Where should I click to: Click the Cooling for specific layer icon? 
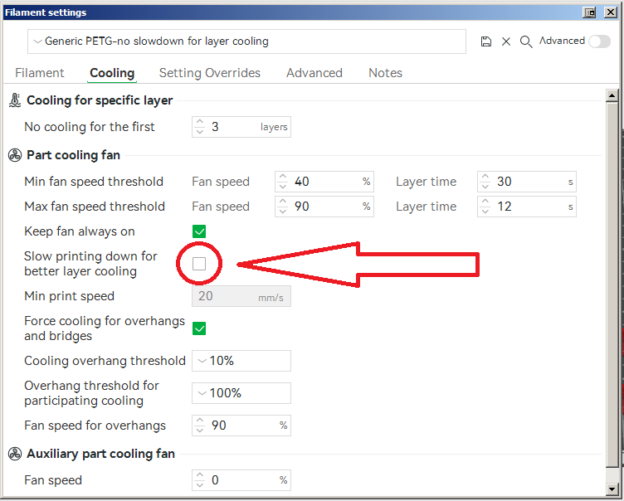(x=15, y=100)
